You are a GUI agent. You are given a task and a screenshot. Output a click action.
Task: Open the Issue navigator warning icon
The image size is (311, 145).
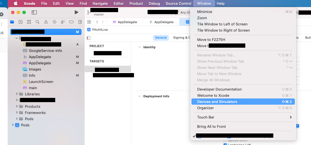tap(46, 22)
